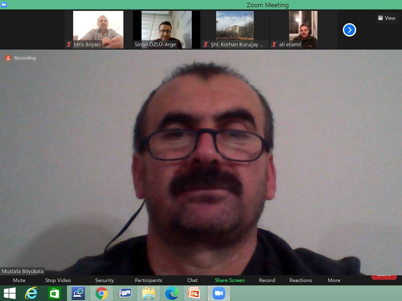Open the View layout dropdown
The image size is (402, 301).
[387, 18]
